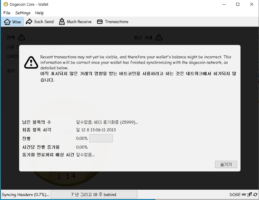This screenshot has height=200, width=259.
Task: Click the '미확정' pending balance label
Action: click(12, 57)
